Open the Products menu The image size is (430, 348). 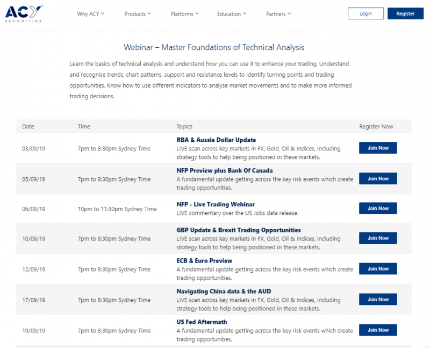coord(138,14)
